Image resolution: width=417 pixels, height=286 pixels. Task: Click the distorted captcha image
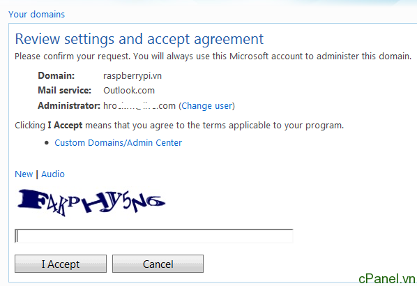tap(91, 202)
